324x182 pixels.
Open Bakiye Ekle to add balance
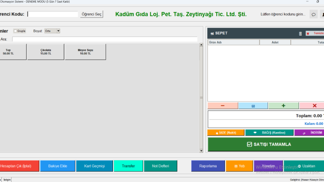pyautogui.click(x=58, y=166)
